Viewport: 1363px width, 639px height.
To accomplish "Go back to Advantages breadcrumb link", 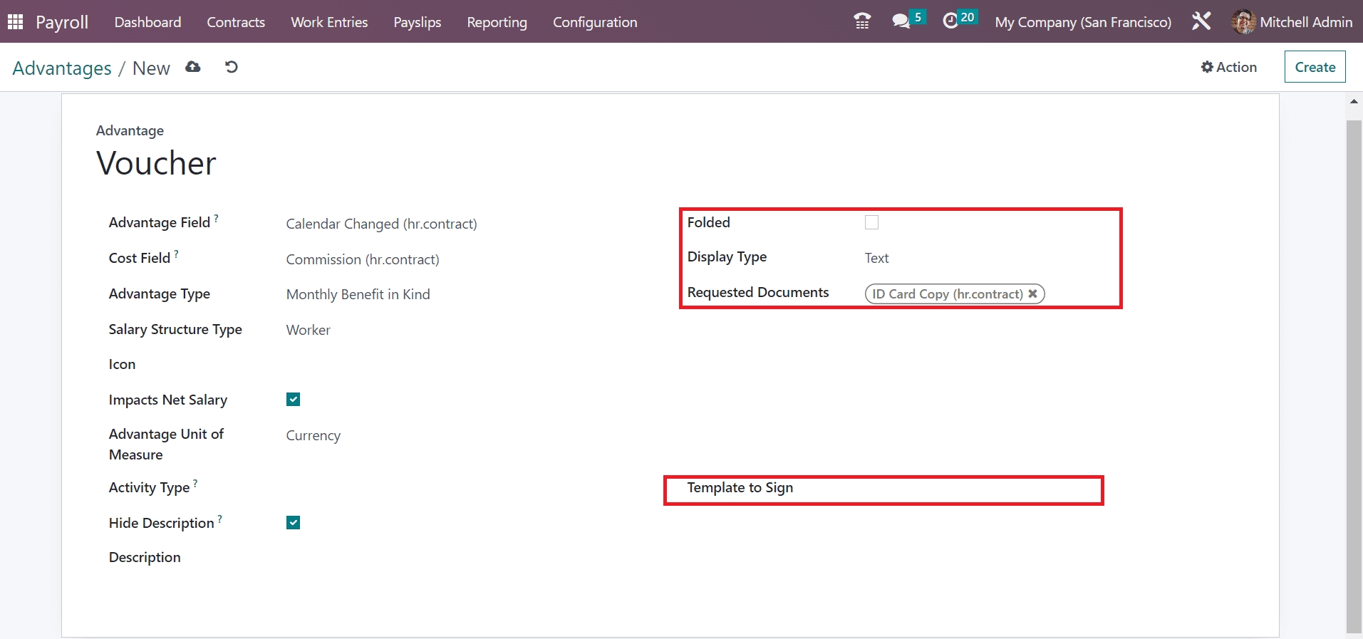I will coord(62,68).
